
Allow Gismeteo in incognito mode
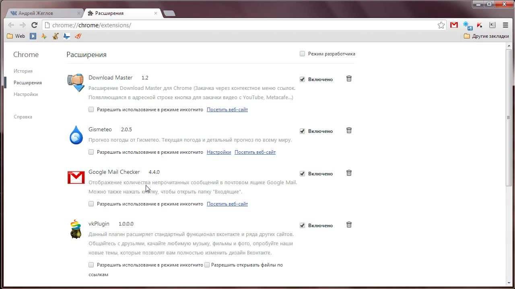[91, 152]
